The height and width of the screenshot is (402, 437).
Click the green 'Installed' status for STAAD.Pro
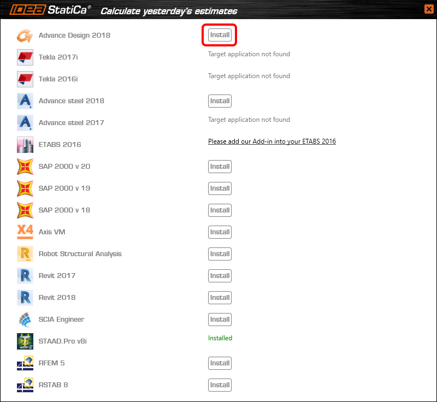point(220,338)
